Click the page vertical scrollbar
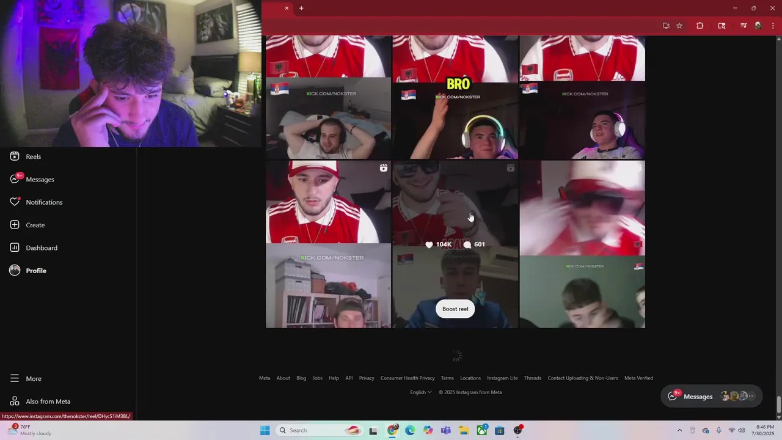782x440 pixels. pyautogui.click(x=778, y=403)
